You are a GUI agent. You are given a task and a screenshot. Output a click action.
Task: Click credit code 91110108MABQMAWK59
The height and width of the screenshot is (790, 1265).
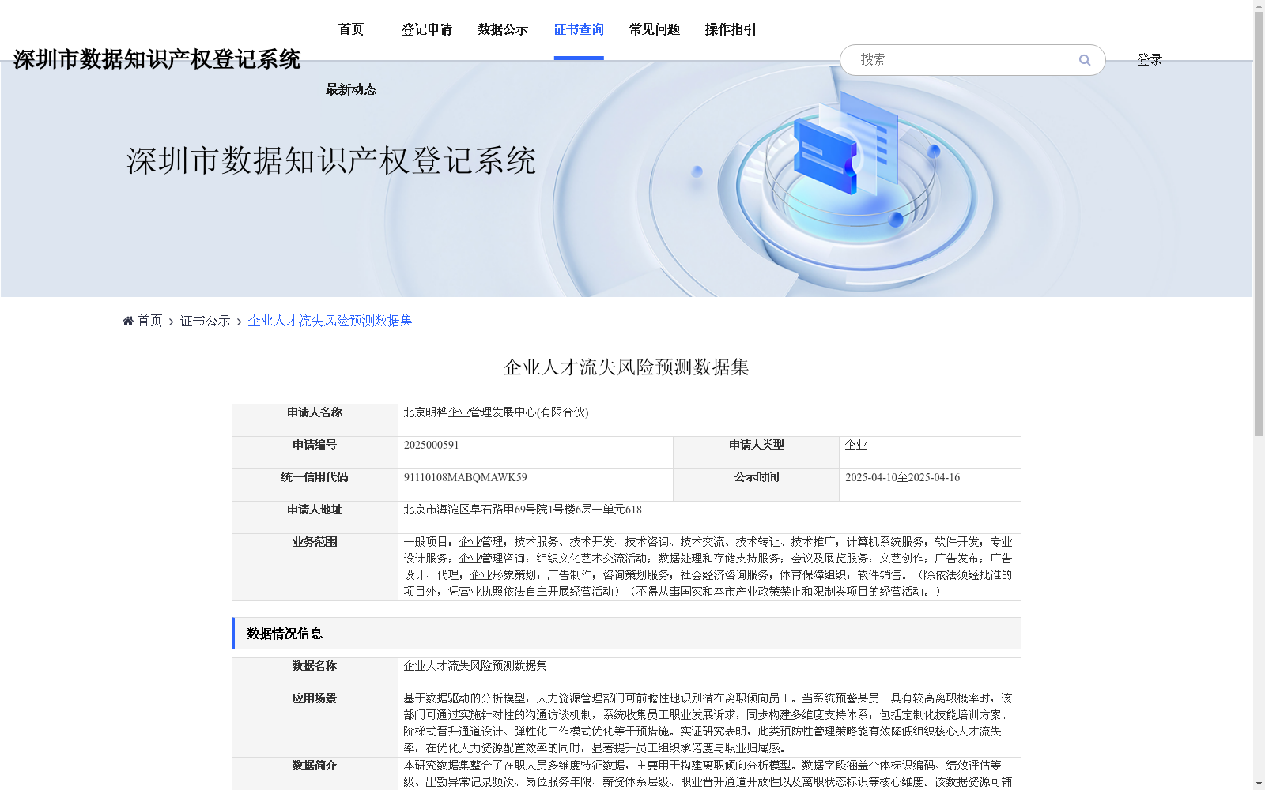(465, 477)
